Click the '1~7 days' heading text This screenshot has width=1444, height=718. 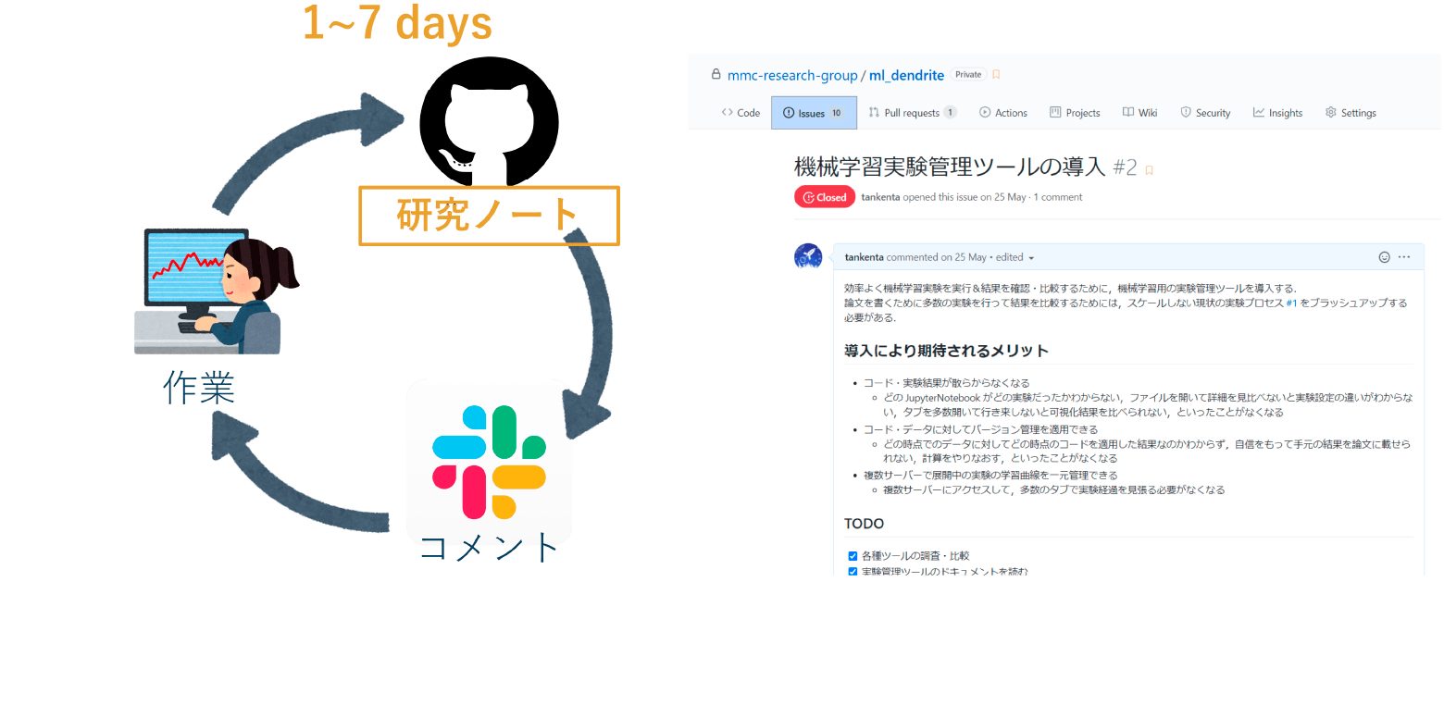tap(397, 24)
